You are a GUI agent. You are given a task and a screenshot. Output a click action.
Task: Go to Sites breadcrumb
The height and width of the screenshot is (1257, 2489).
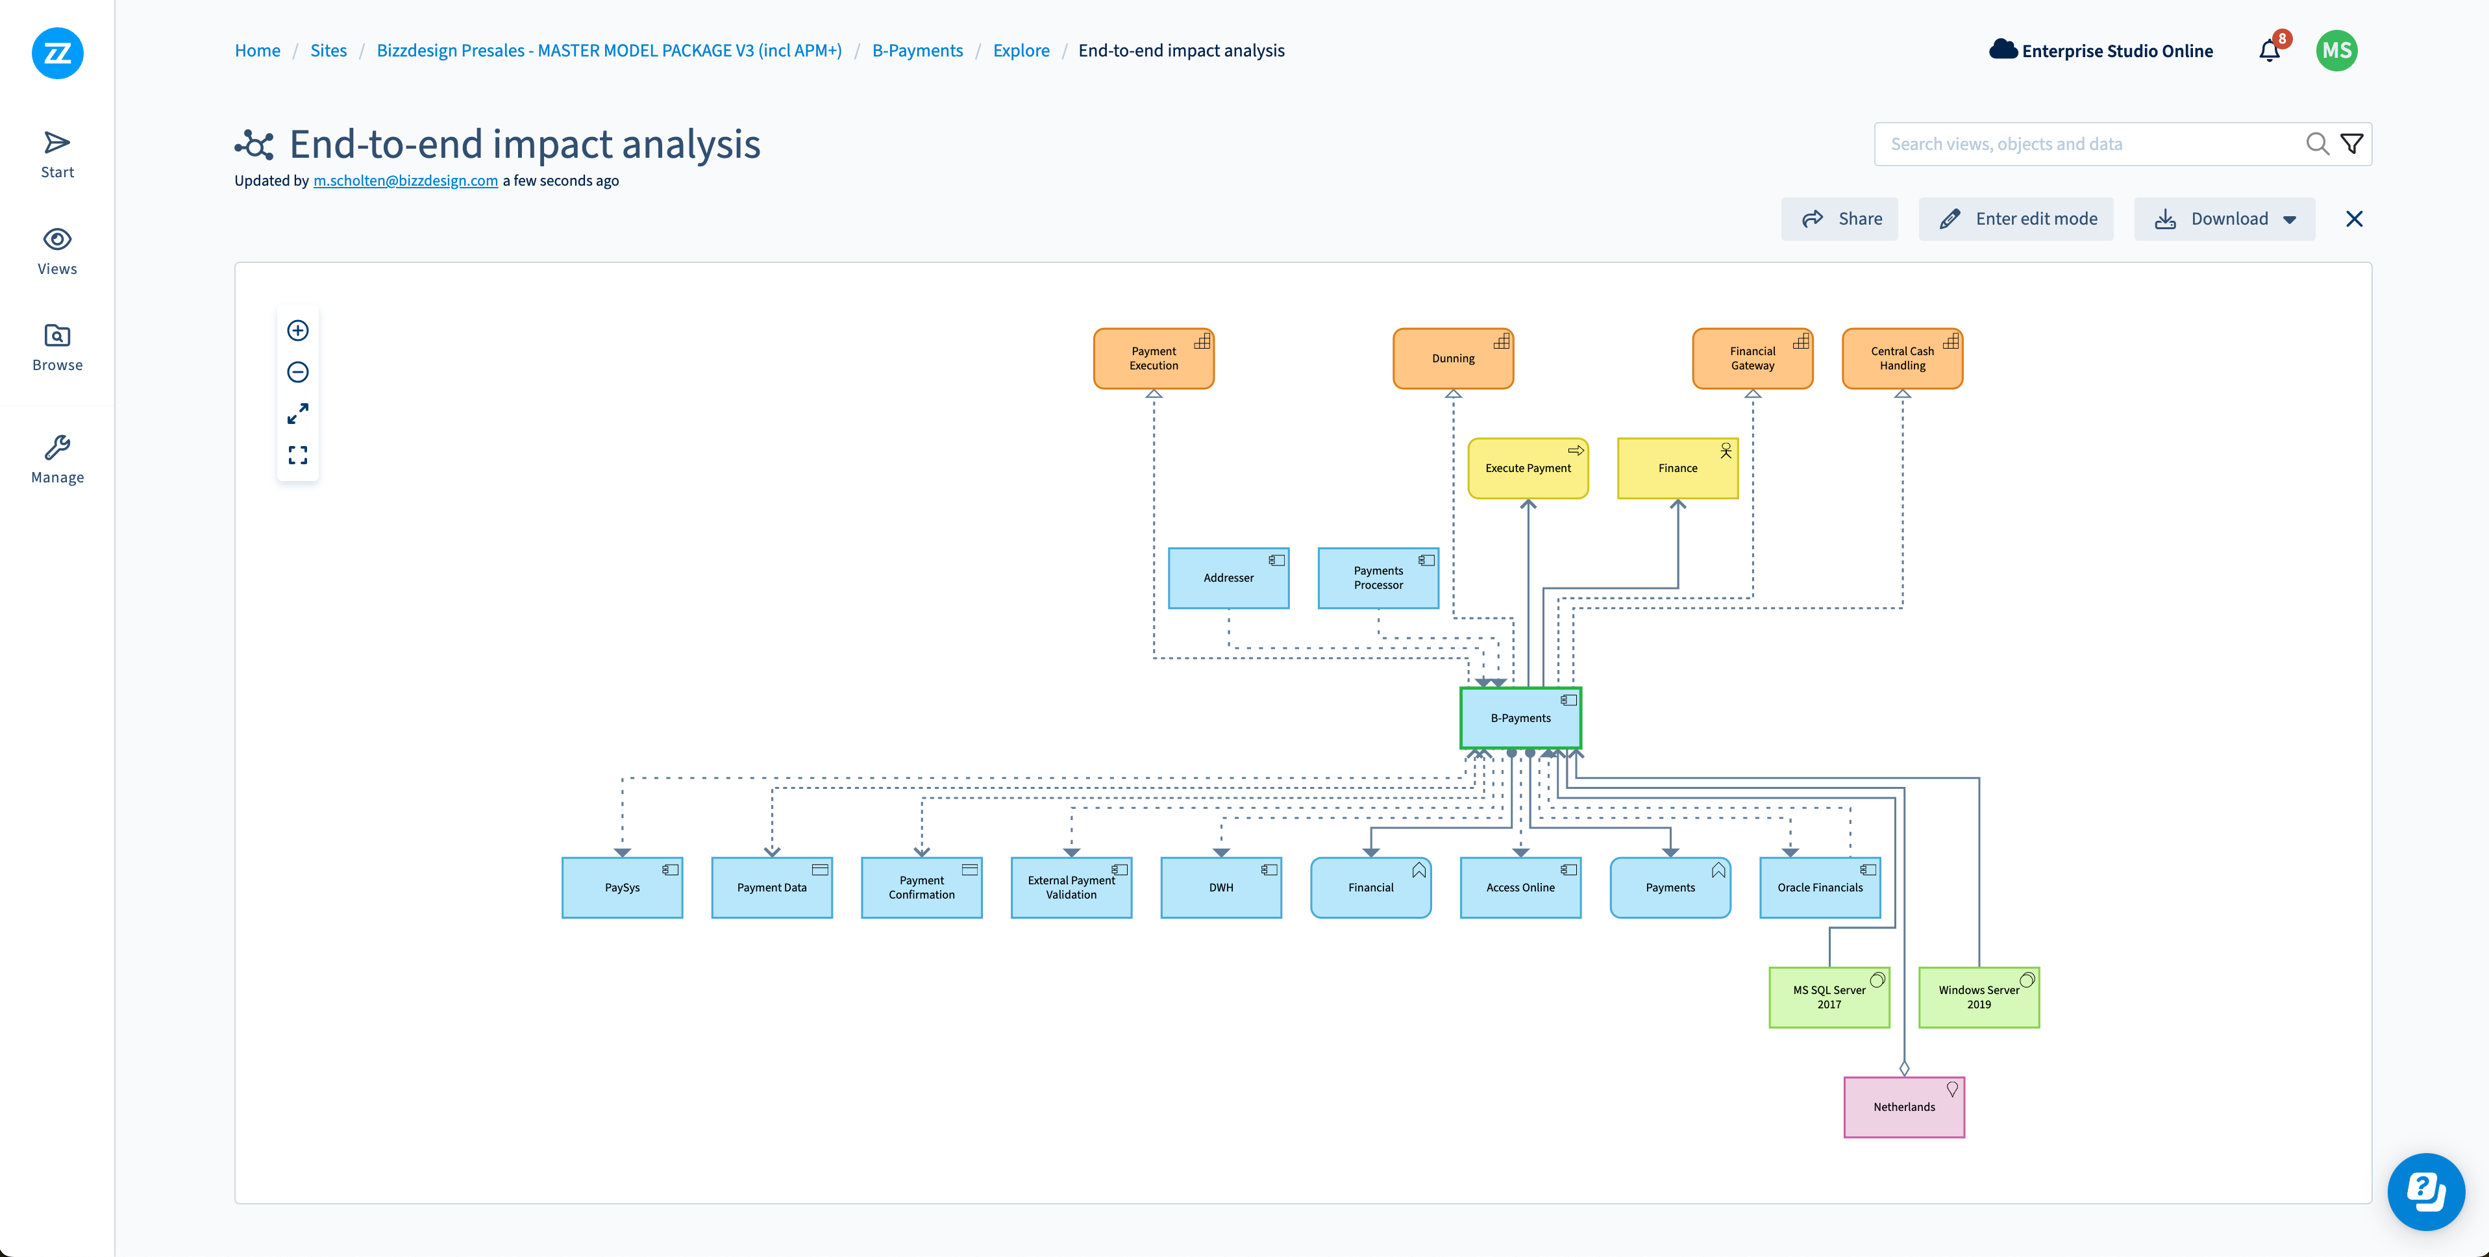[328, 50]
